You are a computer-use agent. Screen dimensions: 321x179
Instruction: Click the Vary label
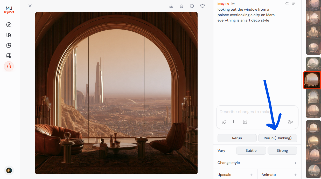pyautogui.click(x=221, y=150)
